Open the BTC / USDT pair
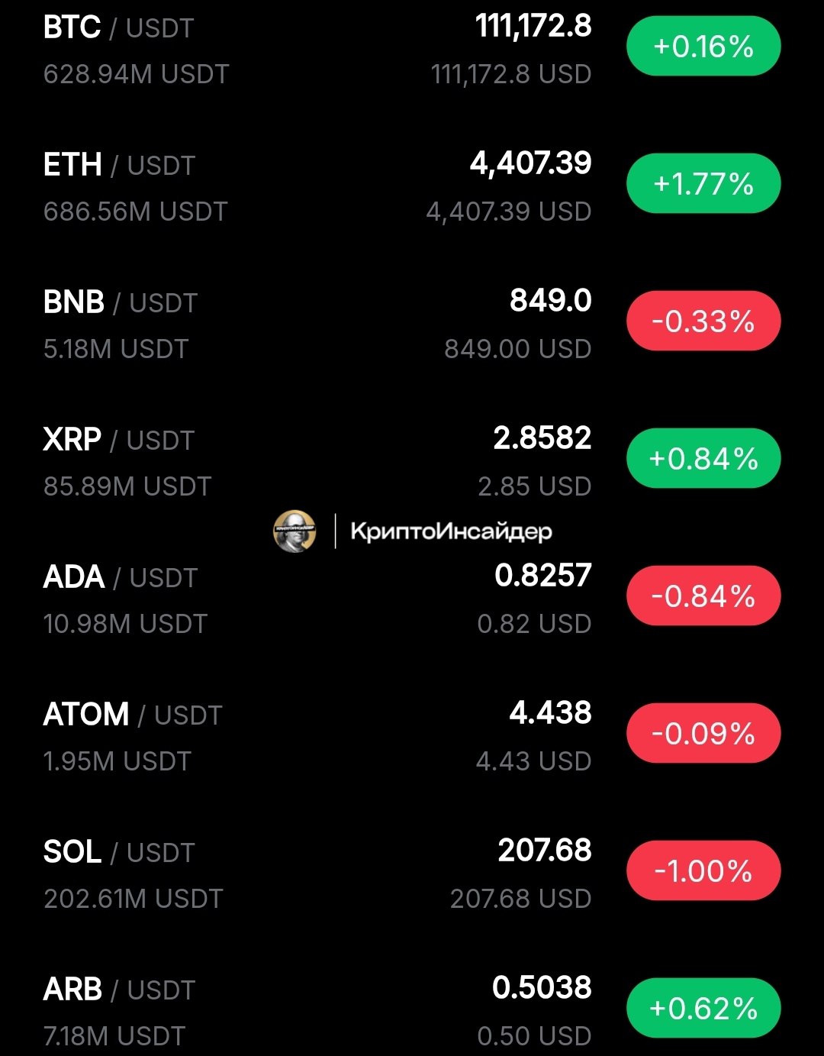The height and width of the screenshot is (1056, 824). tap(412, 50)
